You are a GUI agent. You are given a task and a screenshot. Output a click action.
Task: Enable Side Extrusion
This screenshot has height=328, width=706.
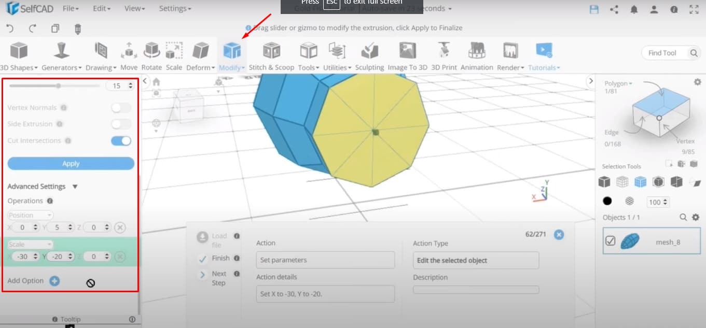click(x=120, y=124)
